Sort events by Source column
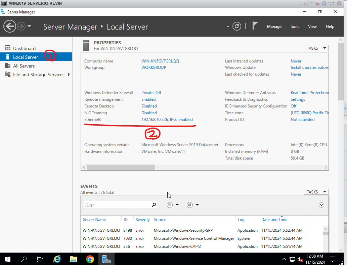The height and width of the screenshot is (265, 347). tap(160, 220)
